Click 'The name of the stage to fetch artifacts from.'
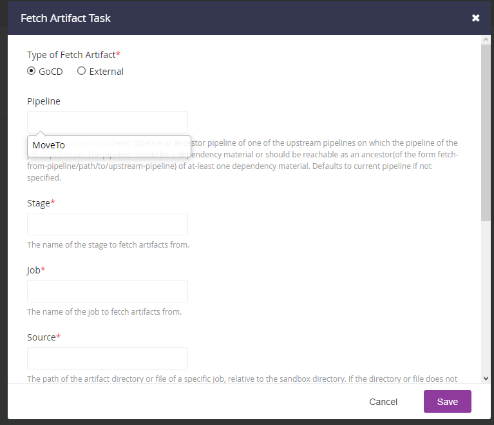Screen dimensions: 494x425 tap(108, 245)
